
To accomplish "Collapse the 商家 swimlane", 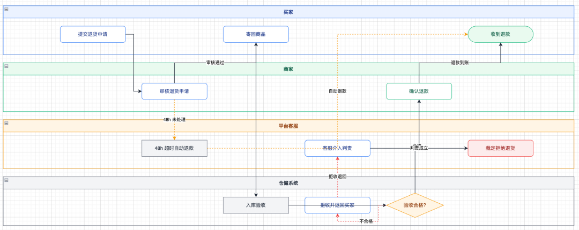I will (x=6, y=66).
